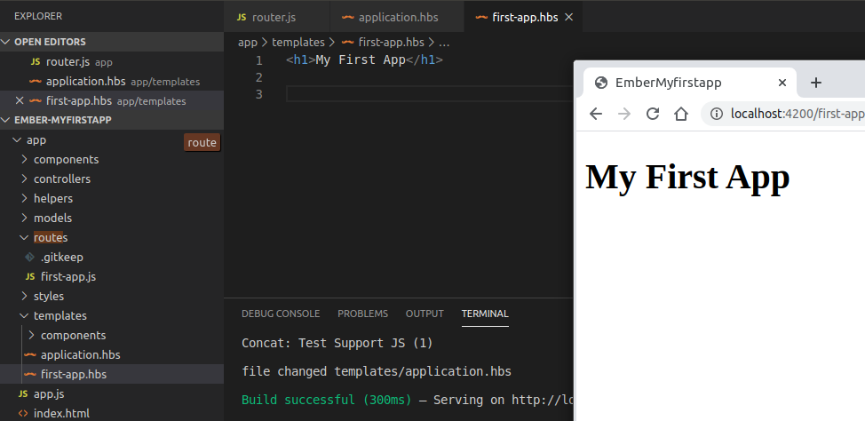Screen dimensions: 865x421
Task: Switch to the application.hbs editor tab
Action: pos(397,17)
